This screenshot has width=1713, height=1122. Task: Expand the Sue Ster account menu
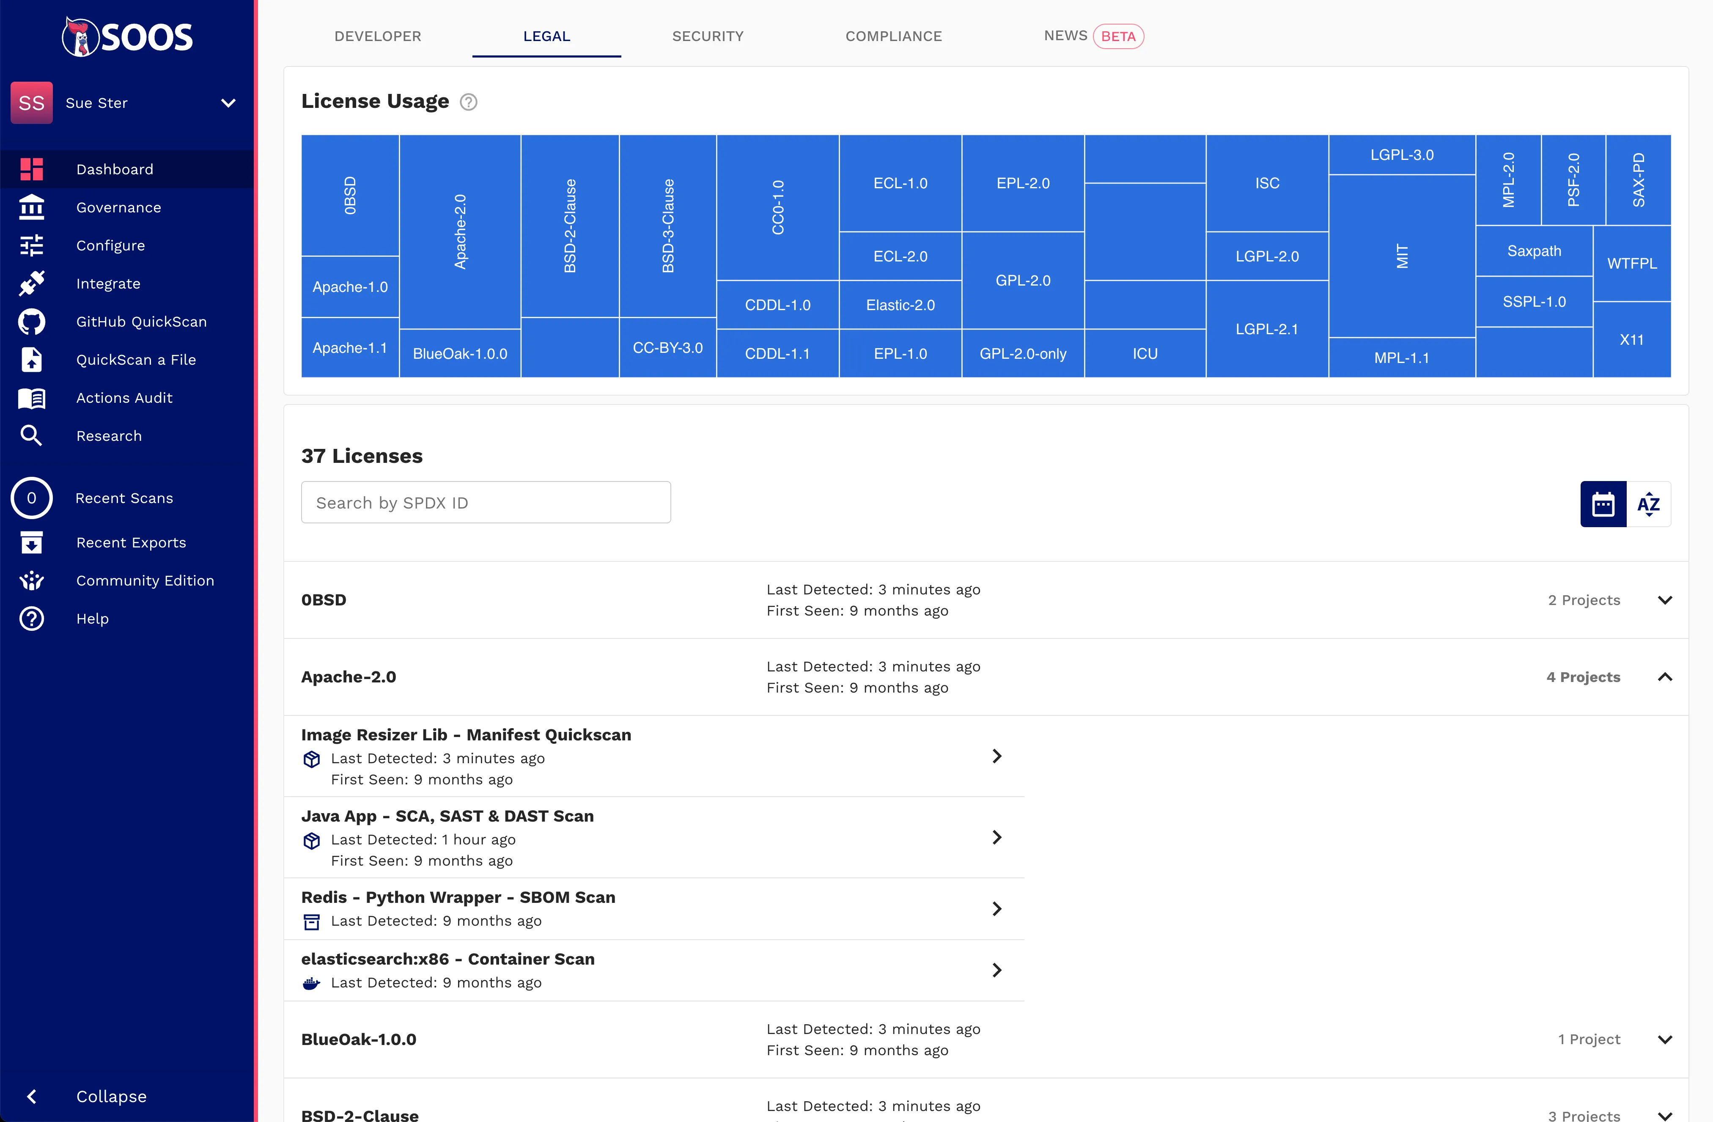tap(228, 103)
